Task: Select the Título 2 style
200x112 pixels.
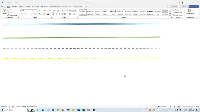Action: [x=105, y=12]
